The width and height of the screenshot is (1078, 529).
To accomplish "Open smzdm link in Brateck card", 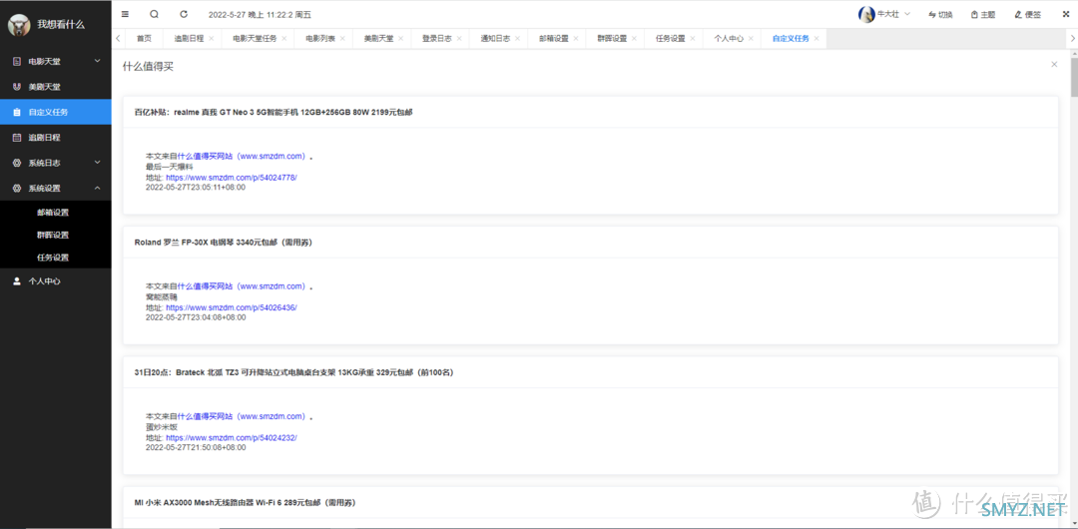I will point(242,416).
